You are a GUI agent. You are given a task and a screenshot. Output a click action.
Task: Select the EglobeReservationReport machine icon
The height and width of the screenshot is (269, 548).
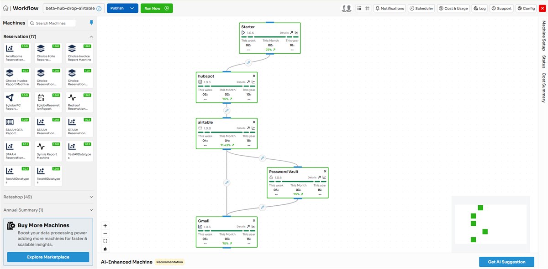(x=41, y=97)
